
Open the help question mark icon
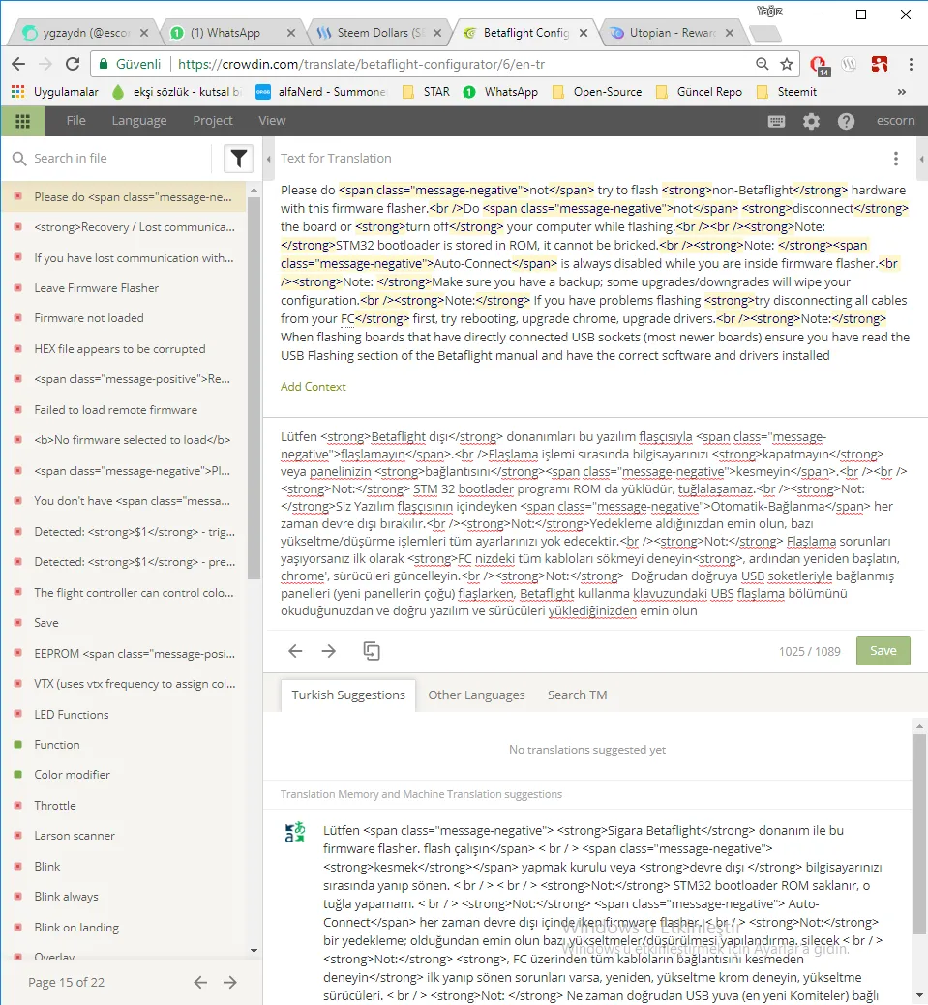point(846,121)
